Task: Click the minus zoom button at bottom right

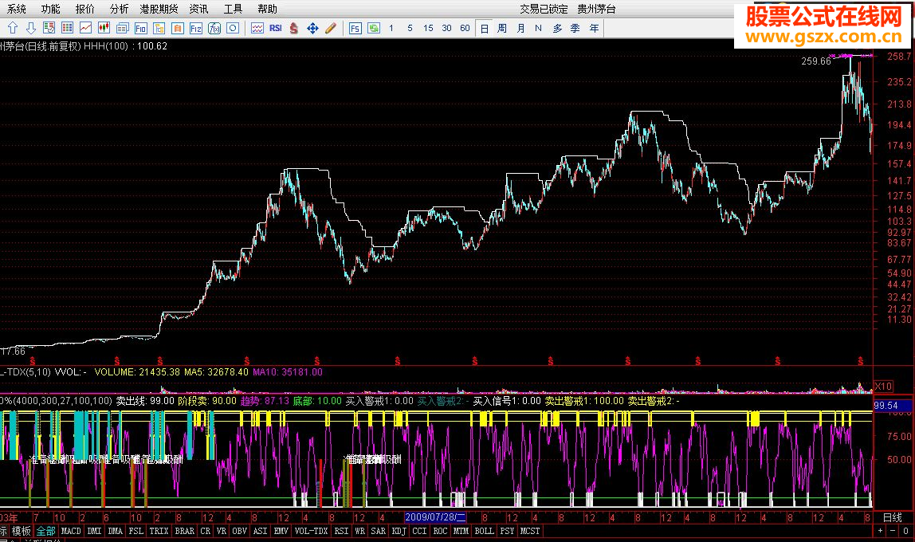Action: 892,530
